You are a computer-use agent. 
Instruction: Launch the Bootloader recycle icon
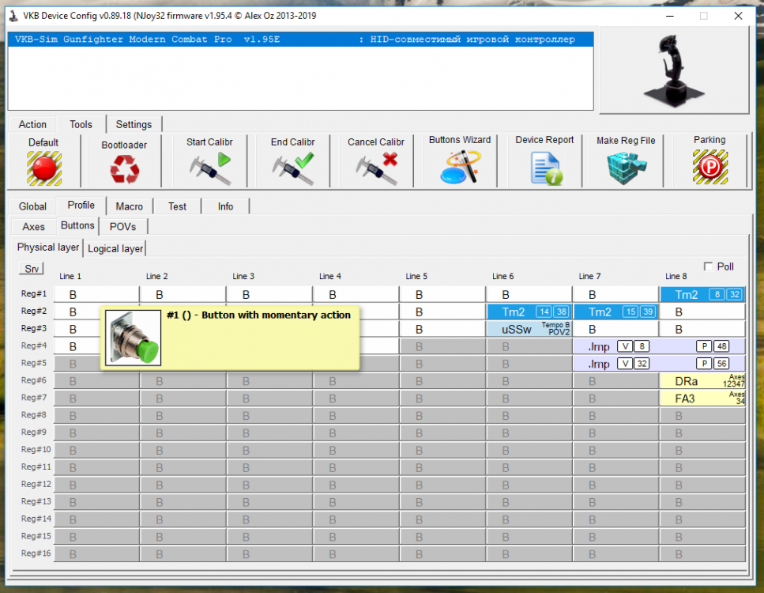point(124,168)
